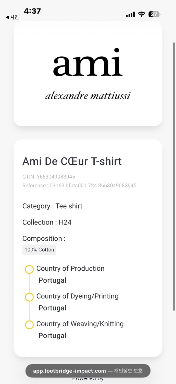176x384 pixels.
Task: Tap the cellular signal status icon
Action: (x=130, y=14)
